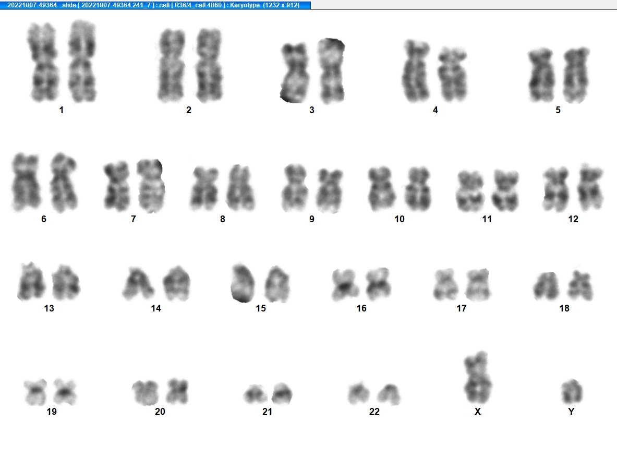This screenshot has width=617, height=468.
Task: Select the chromosome 9 pair
Action: [x=312, y=188]
